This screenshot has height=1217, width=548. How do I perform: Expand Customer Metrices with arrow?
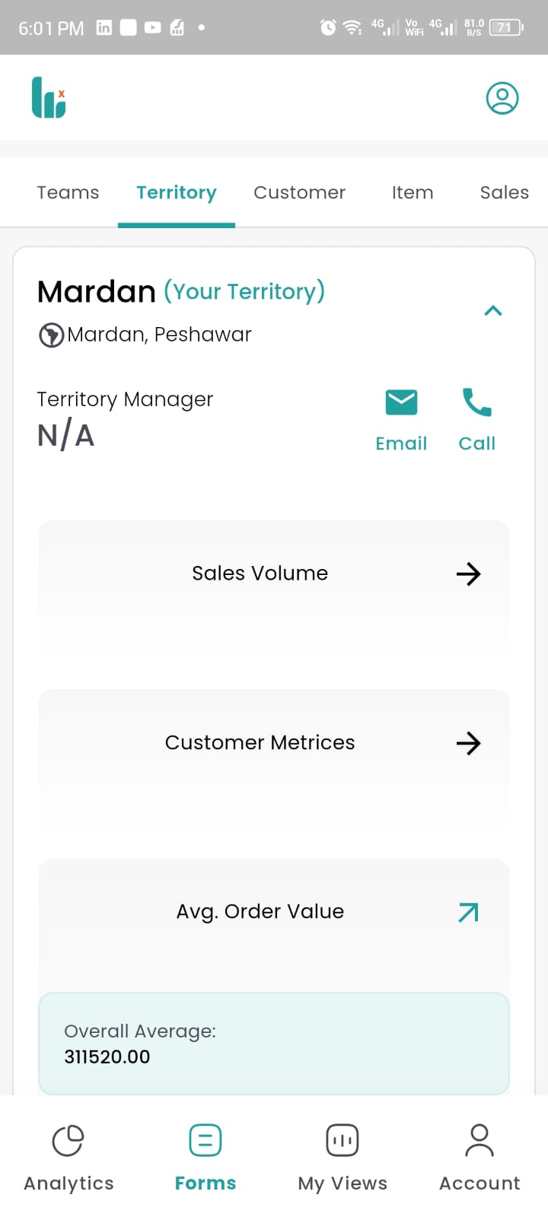coord(468,743)
